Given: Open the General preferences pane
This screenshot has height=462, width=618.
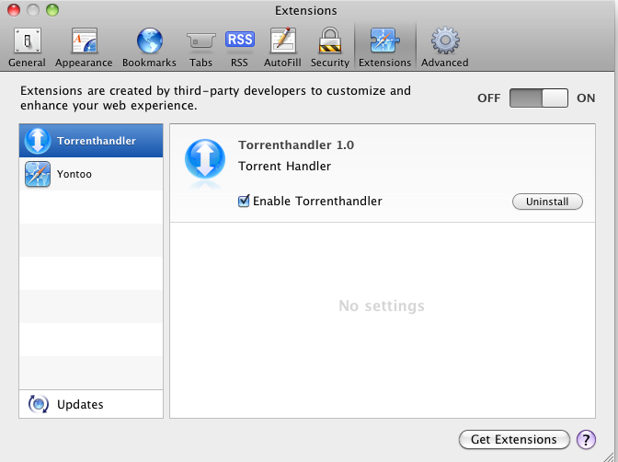Looking at the screenshot, I should click(x=26, y=47).
